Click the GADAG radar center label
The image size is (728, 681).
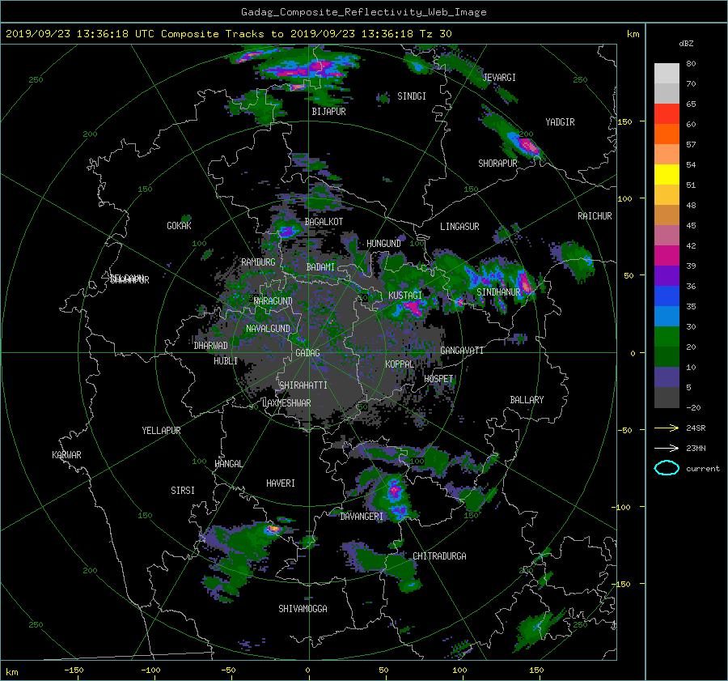(x=308, y=353)
